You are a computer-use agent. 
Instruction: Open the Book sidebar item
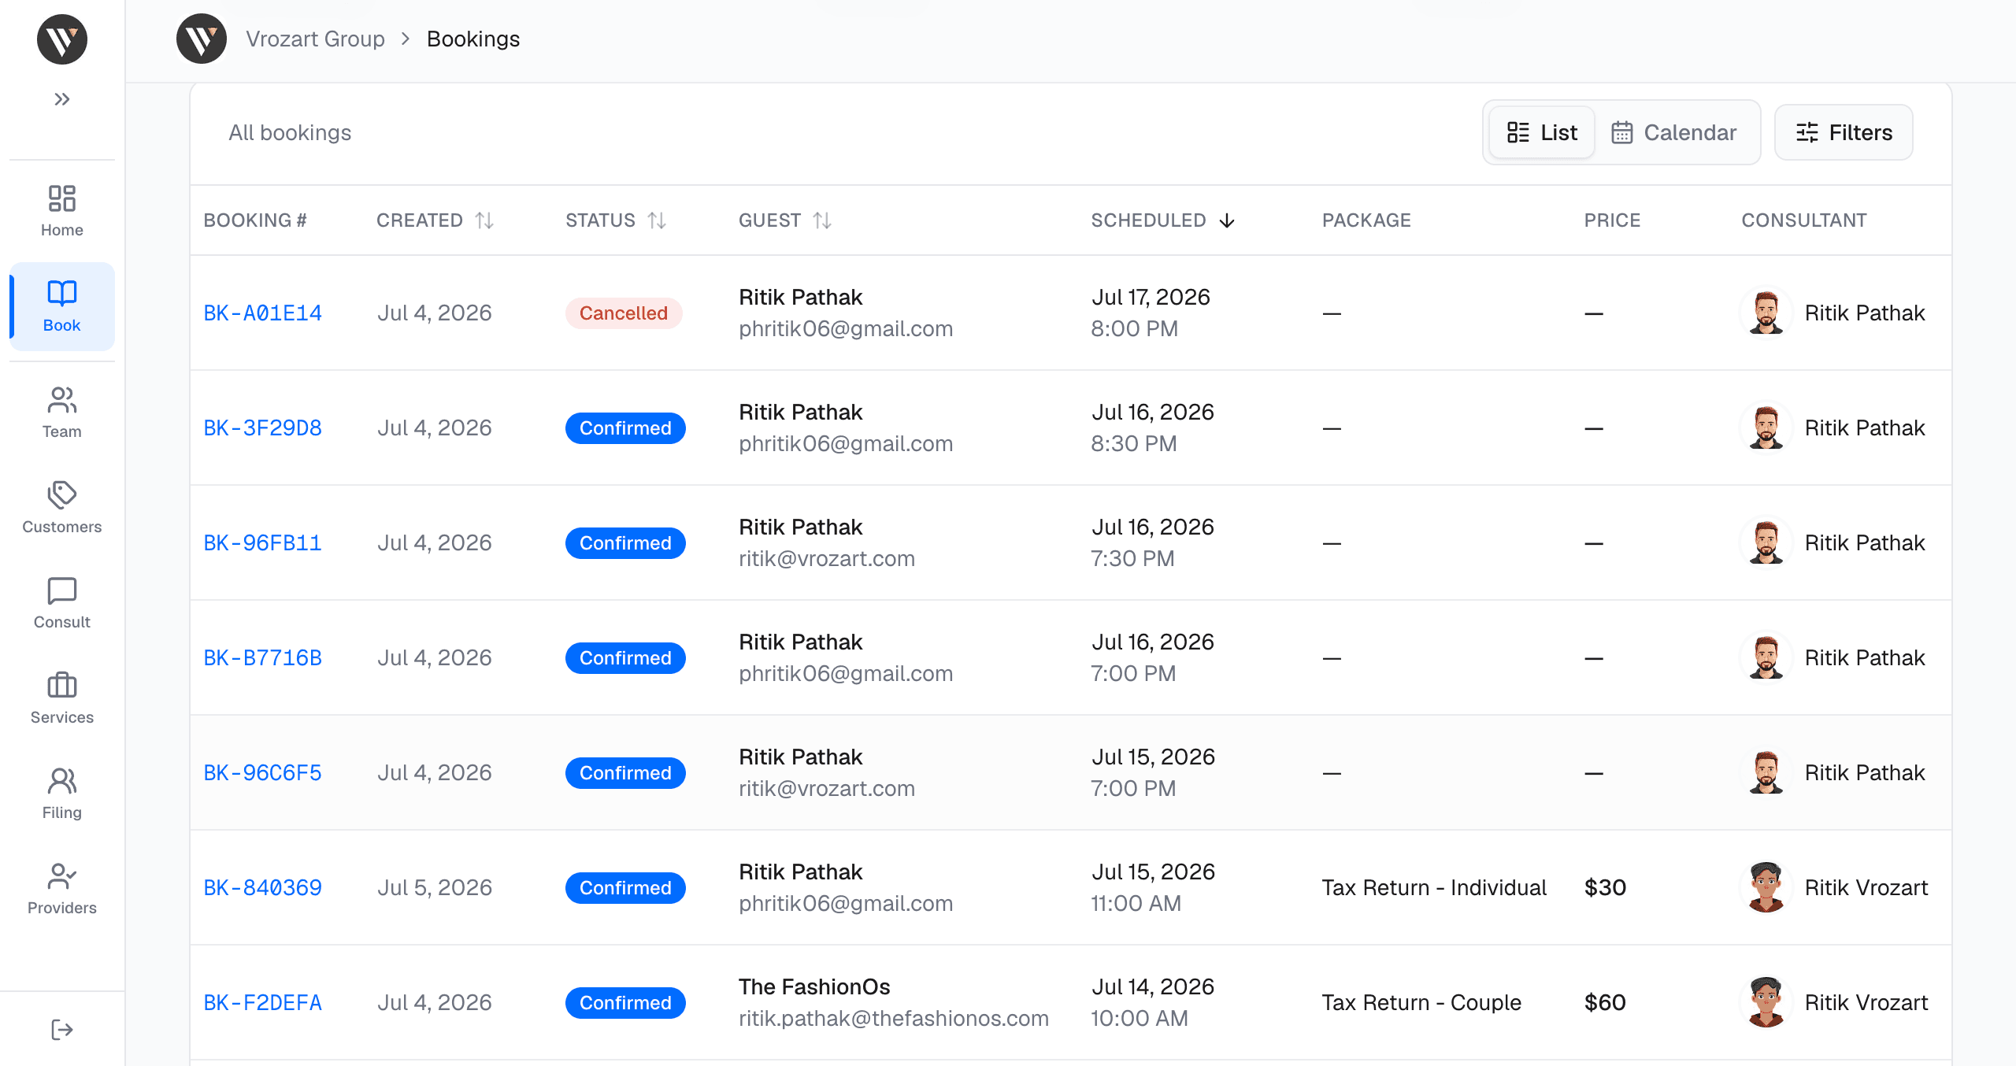[x=62, y=306]
